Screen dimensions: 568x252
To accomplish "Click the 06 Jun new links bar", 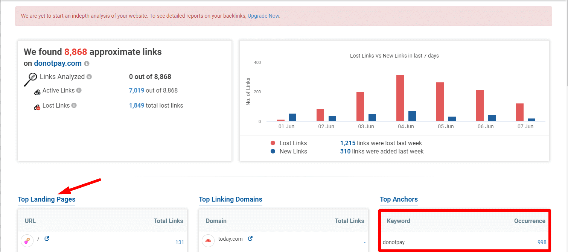I will point(492,118).
